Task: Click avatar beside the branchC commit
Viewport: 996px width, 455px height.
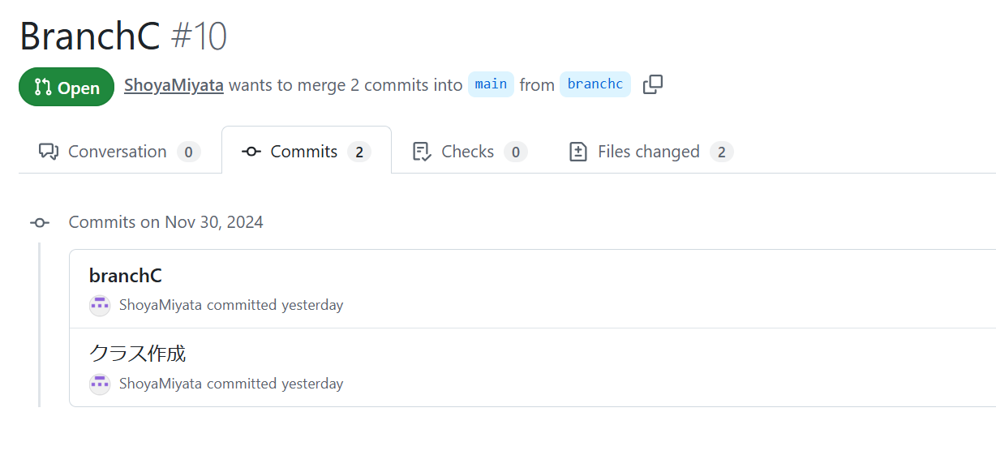Action: [x=100, y=306]
